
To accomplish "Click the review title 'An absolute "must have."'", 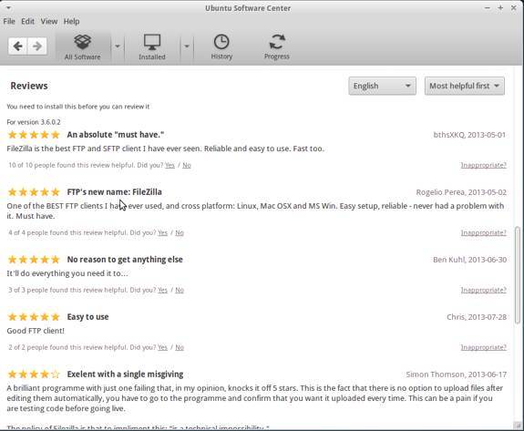I will point(116,135).
